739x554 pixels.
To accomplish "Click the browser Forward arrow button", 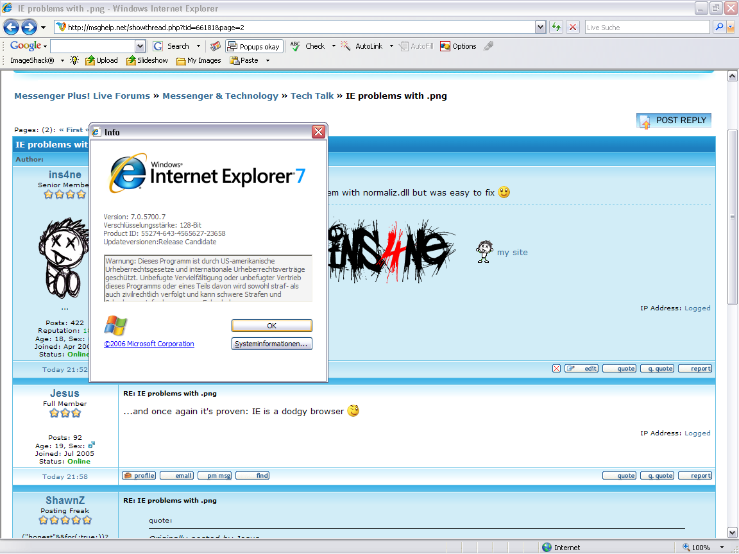I will (x=29, y=27).
